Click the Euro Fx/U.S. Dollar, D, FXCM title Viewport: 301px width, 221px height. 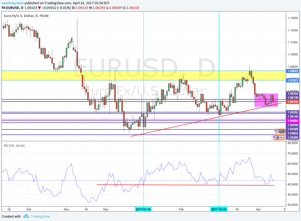coord(26,16)
